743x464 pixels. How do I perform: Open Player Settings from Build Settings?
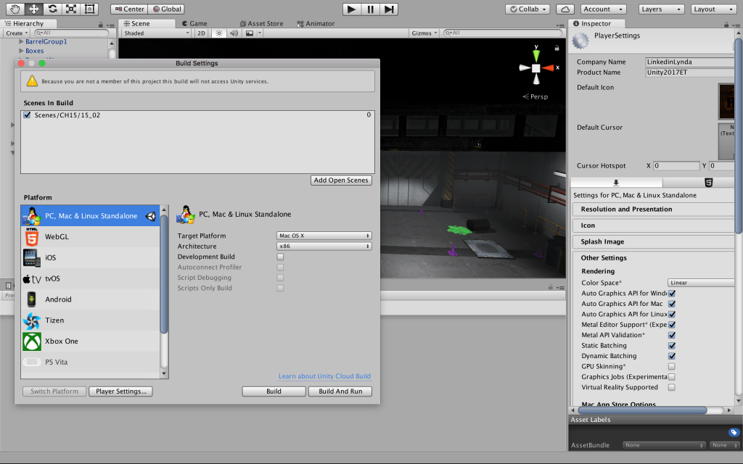tap(121, 391)
